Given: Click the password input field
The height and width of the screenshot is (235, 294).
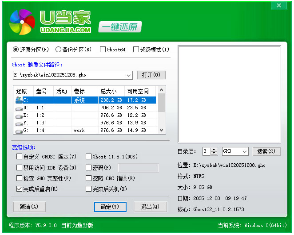Looking at the screenshot, I should 138,168.
